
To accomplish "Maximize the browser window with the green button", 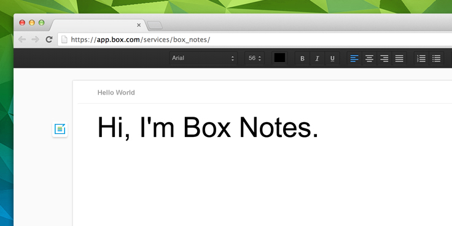I will pyautogui.click(x=42, y=23).
